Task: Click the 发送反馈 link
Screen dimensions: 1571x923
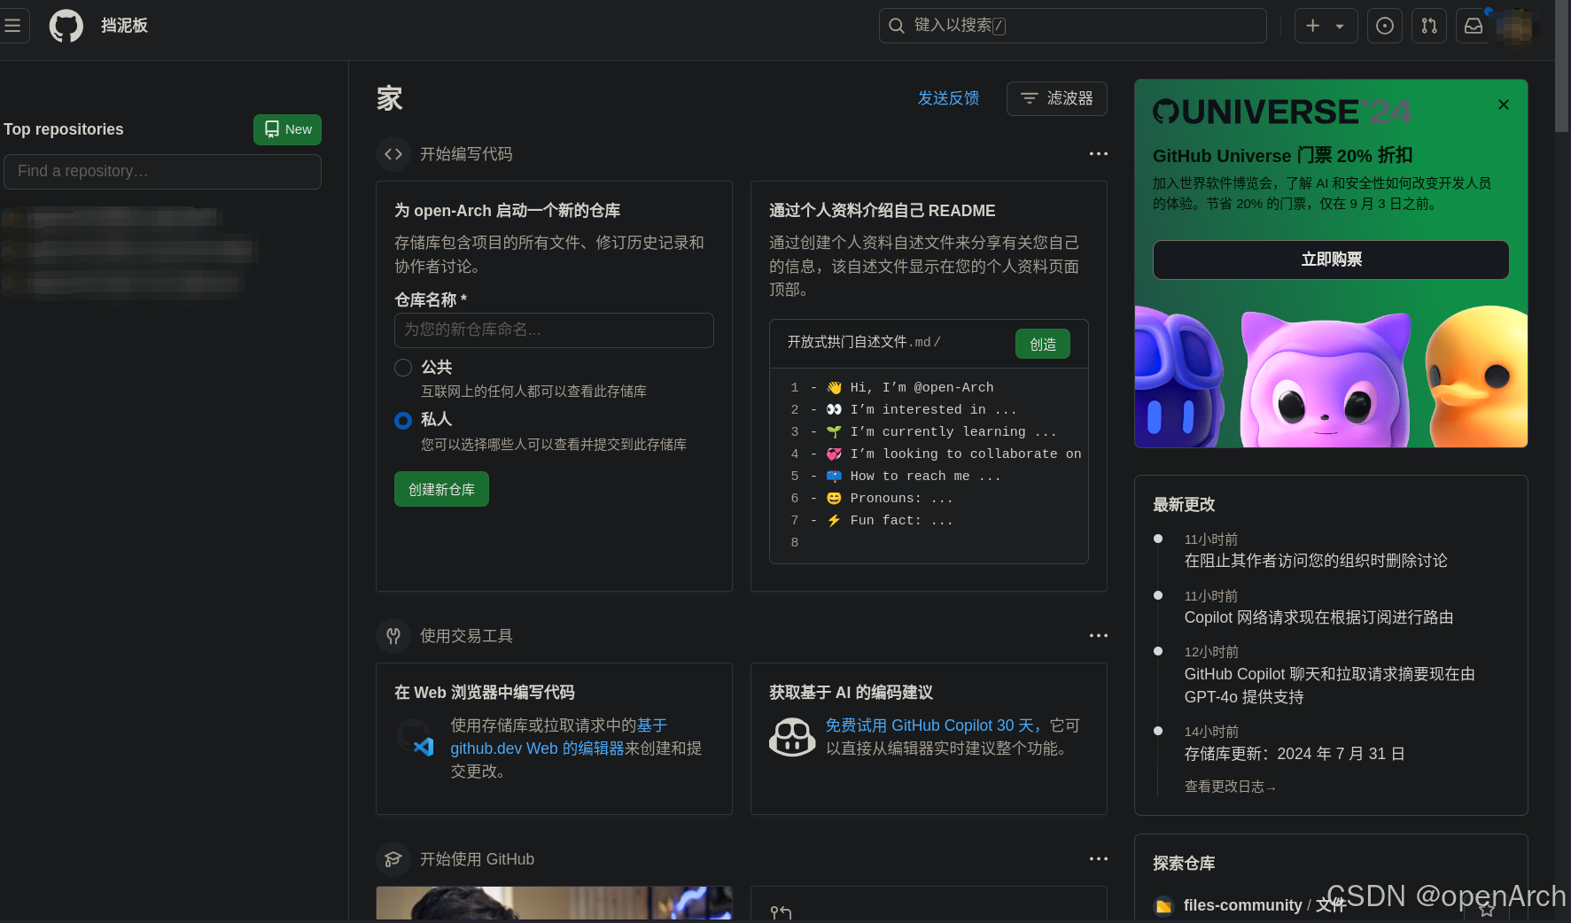Action: pos(948,98)
